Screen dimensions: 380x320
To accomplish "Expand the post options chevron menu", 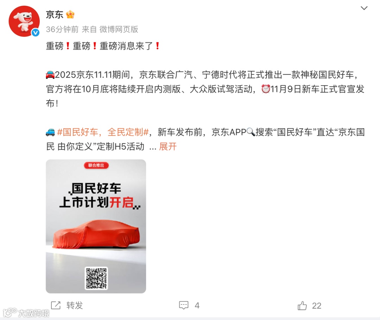I will (364, 8).
